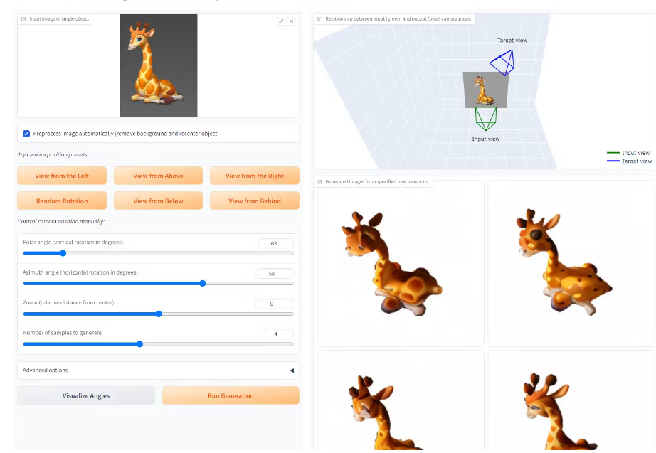Expand the Advanced options section

coord(158,370)
